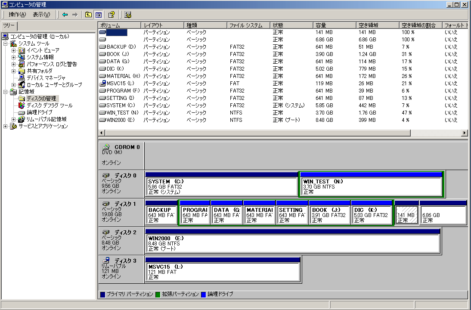Image resolution: width=471 pixels, height=310 pixels.
Task: Expand the サービスとアプリケーション node
Action: [x=6, y=126]
